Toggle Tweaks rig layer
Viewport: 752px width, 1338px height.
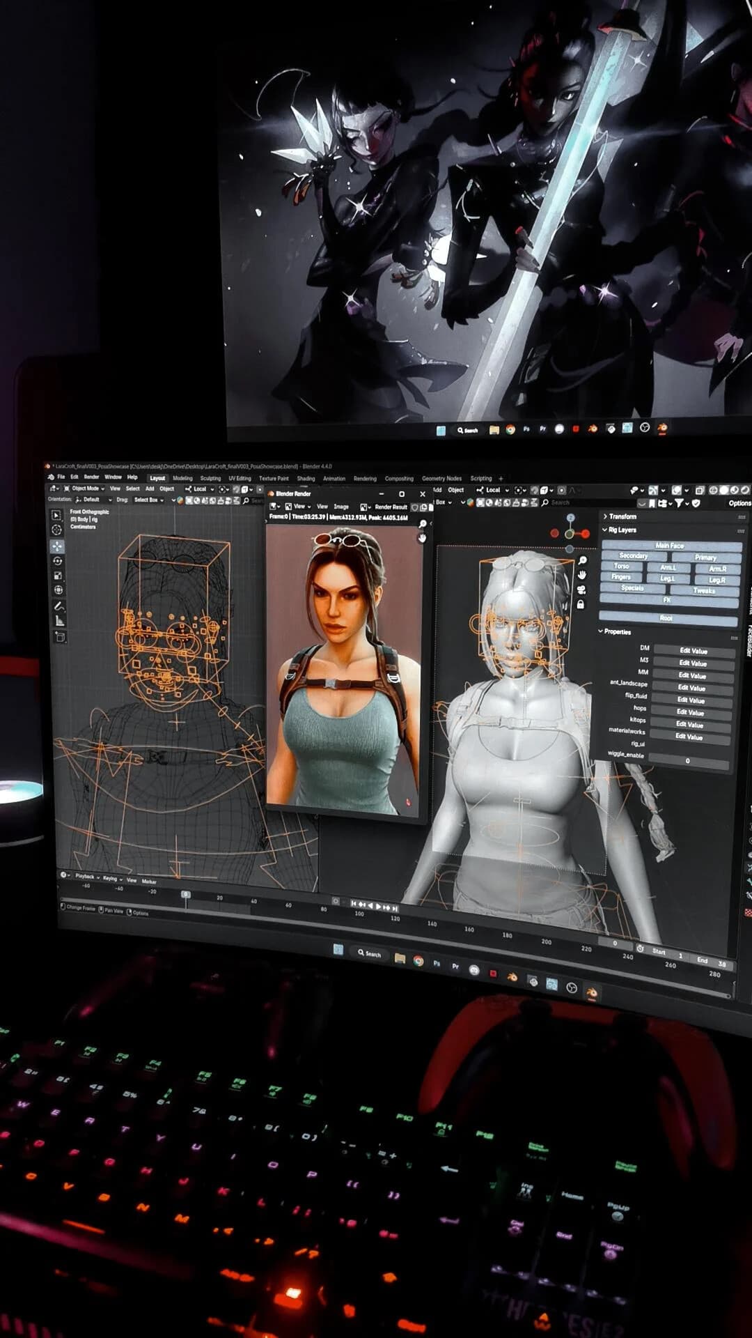(x=704, y=591)
